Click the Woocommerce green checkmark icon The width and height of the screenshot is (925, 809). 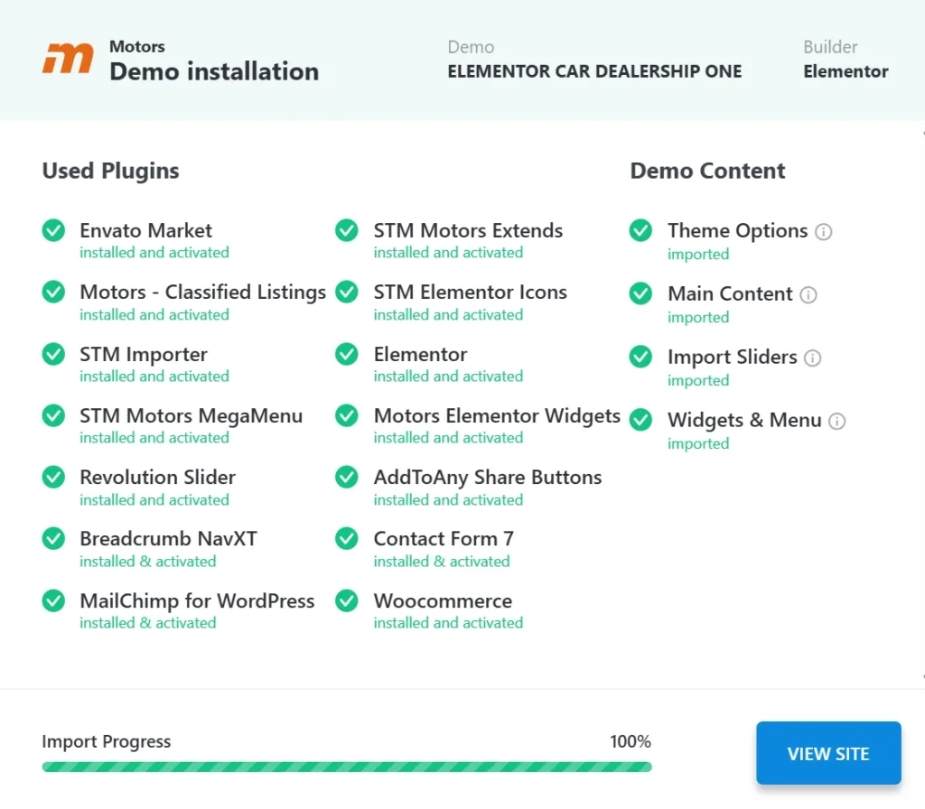coord(347,601)
